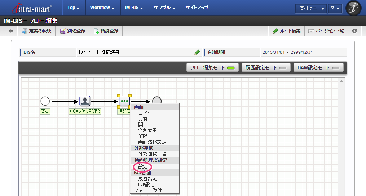The height and width of the screenshot is (196, 366).
Task: Choose 外部連携一覧 from context menu
Action: tap(152, 154)
